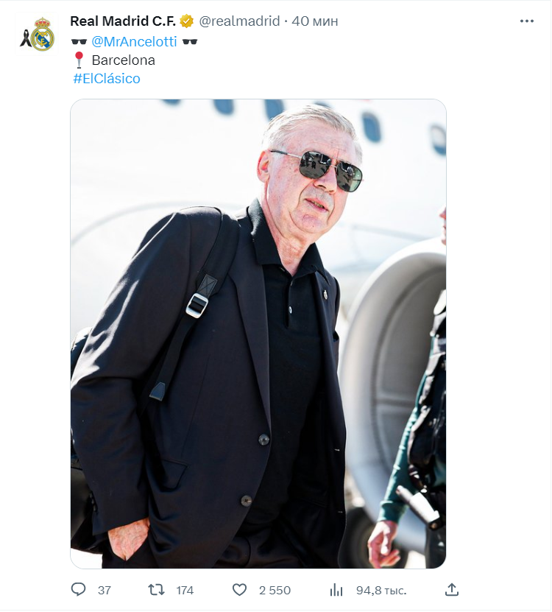Click the 94,8 тыс. views count
Viewport: 552px width, 612px height.
point(381,591)
